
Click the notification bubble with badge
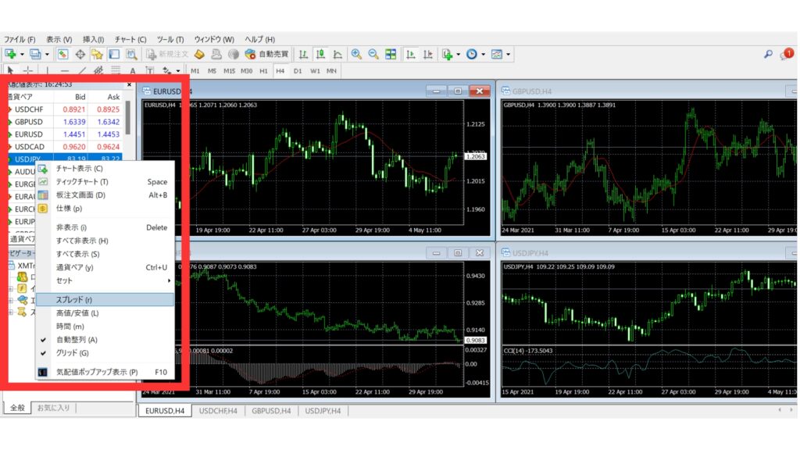click(785, 54)
